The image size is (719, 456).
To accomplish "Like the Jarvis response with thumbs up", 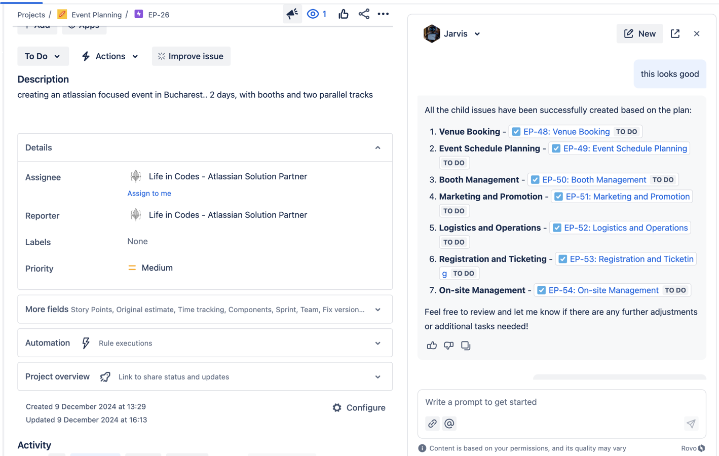I will [x=432, y=346].
